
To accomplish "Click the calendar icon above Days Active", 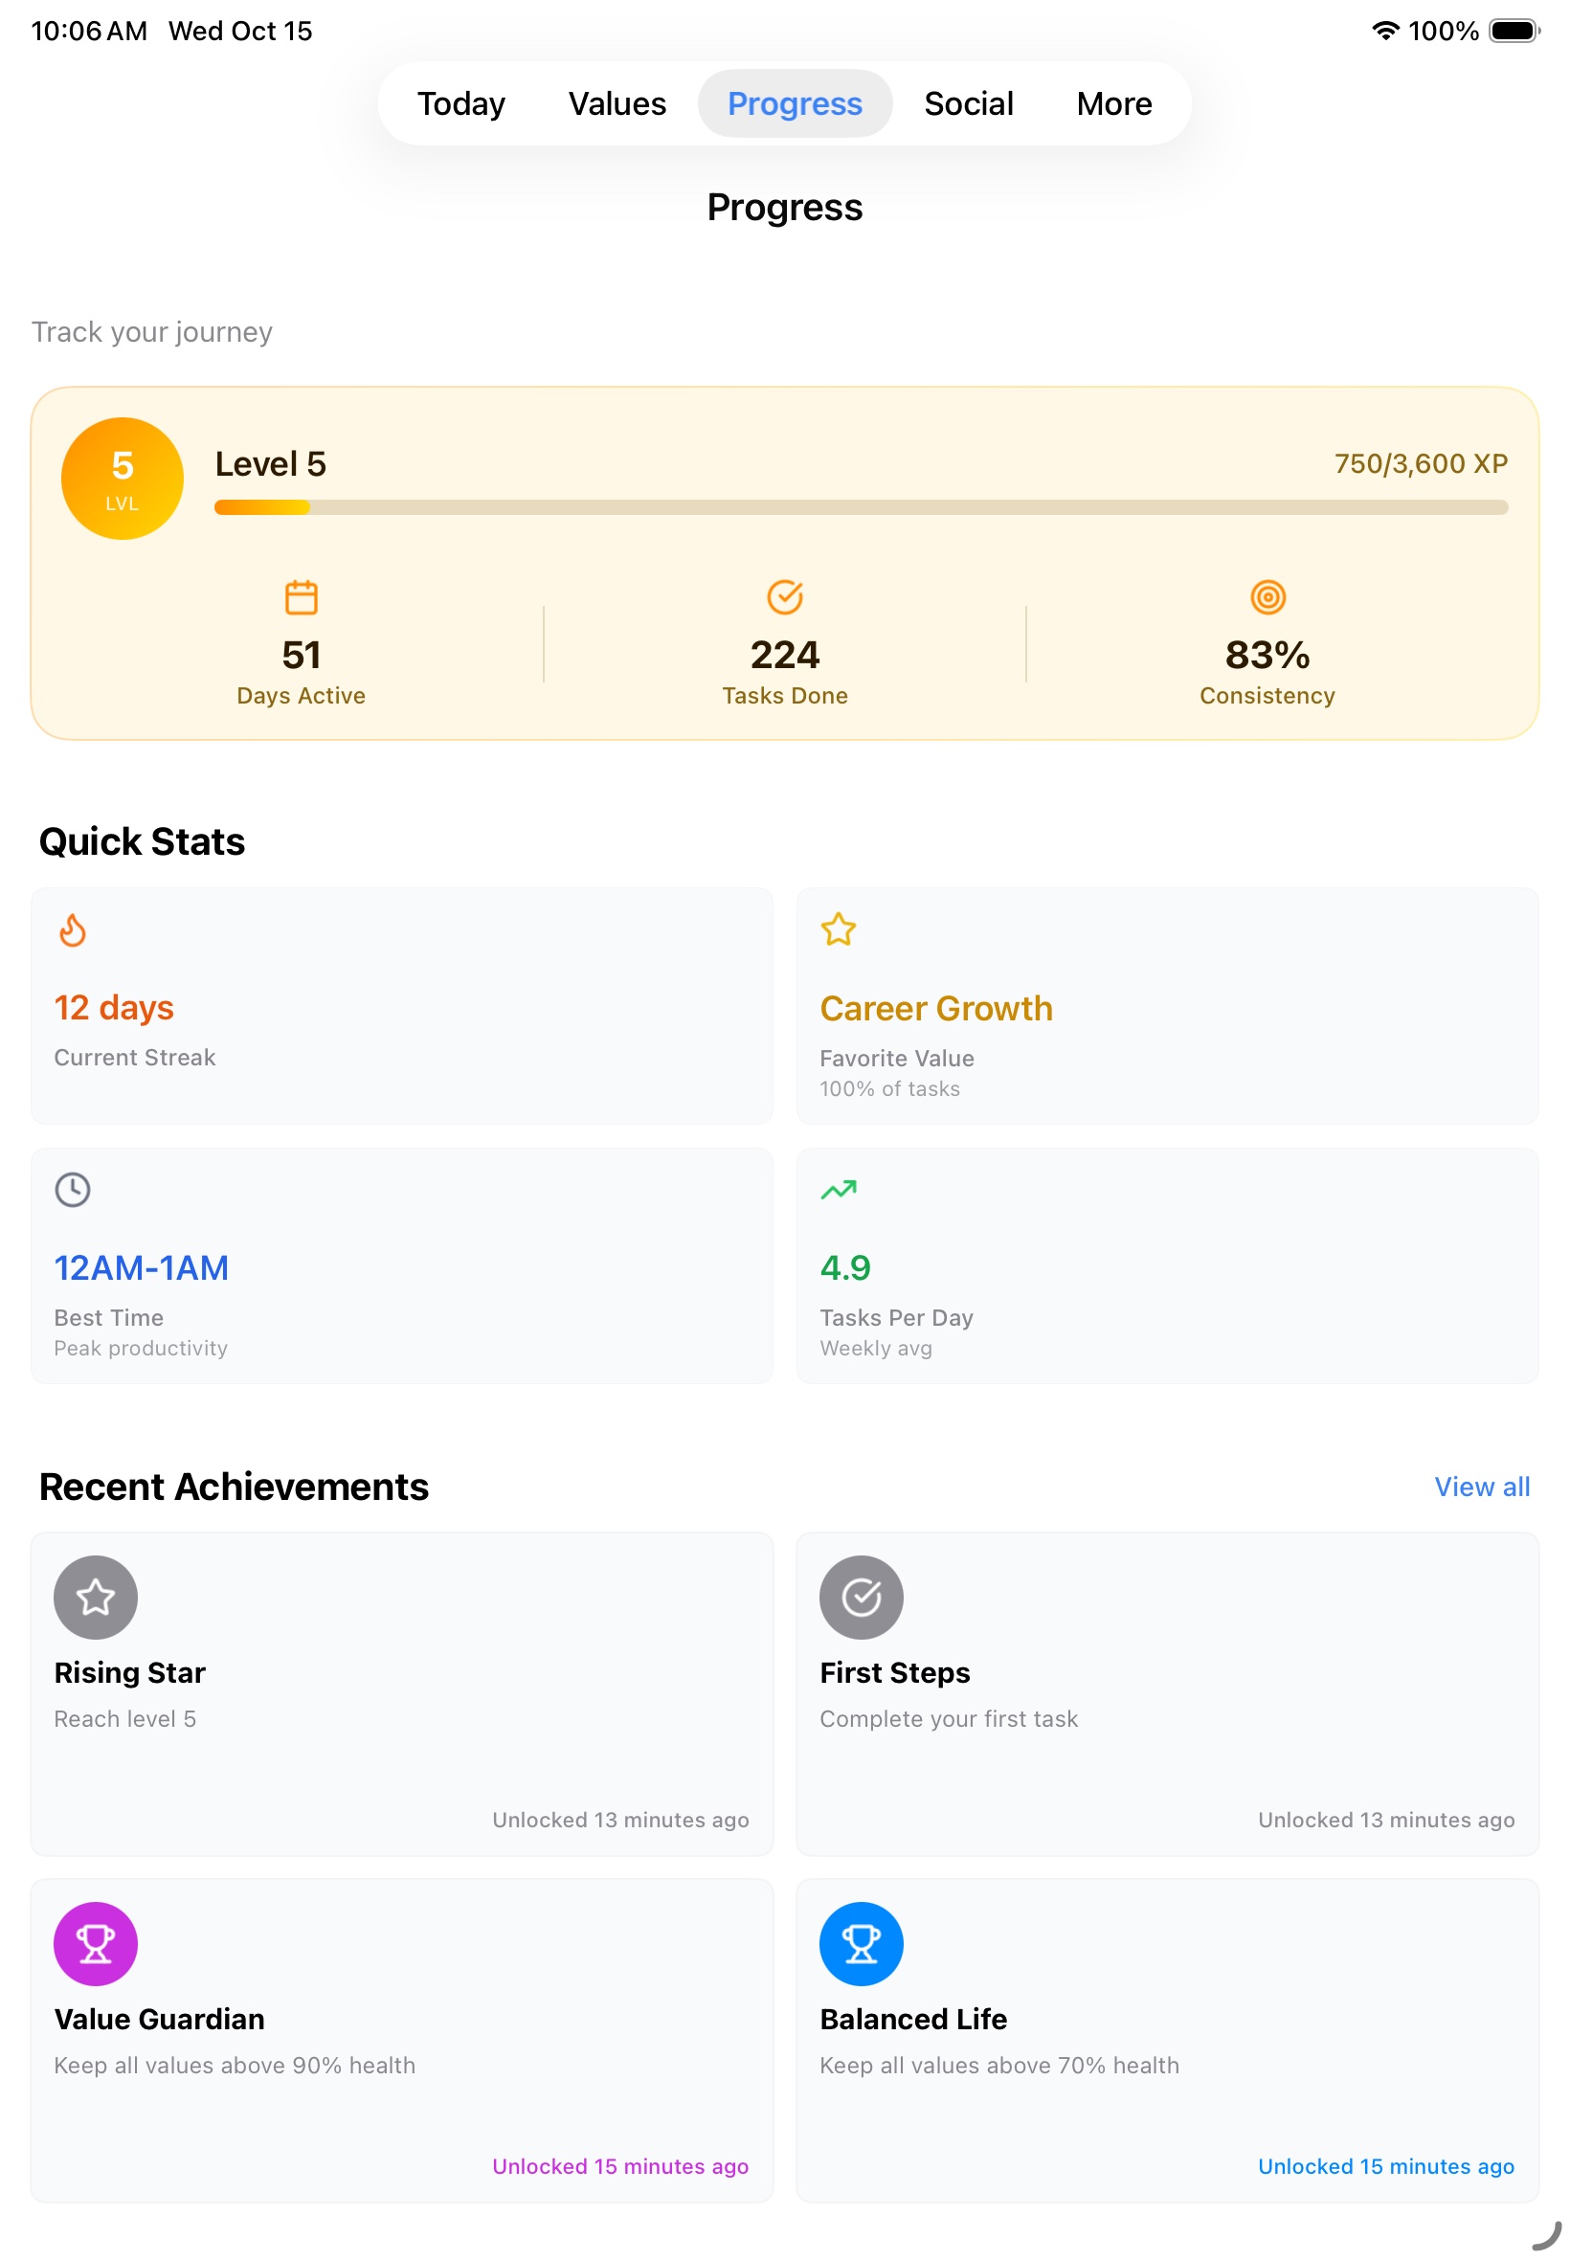I will pyautogui.click(x=301, y=597).
